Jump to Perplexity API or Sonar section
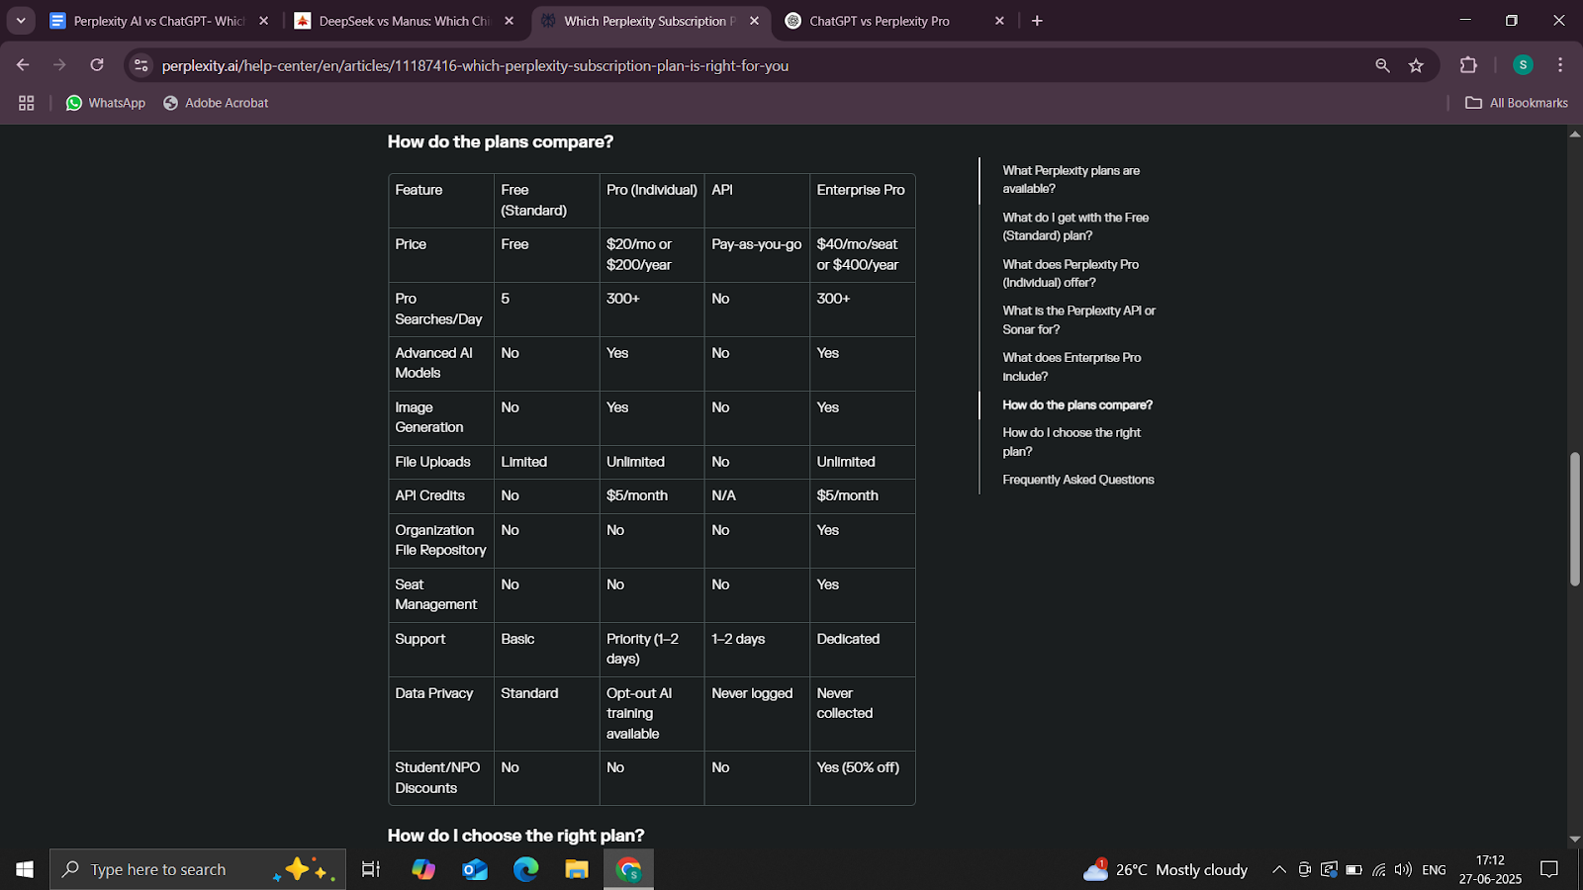The width and height of the screenshot is (1583, 890). point(1078,319)
